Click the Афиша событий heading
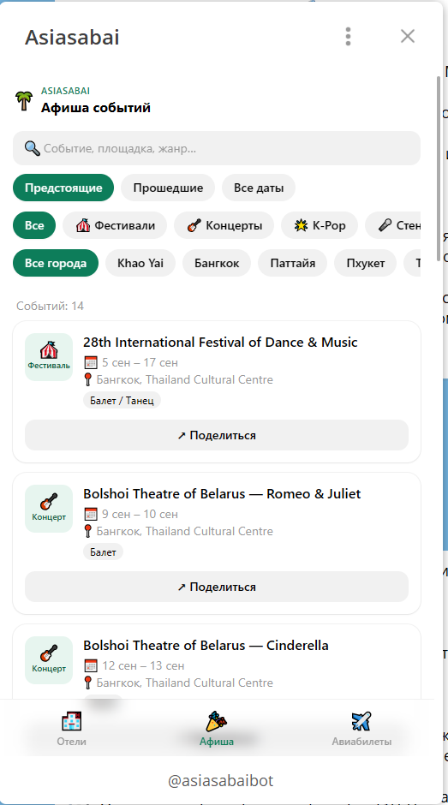The width and height of the screenshot is (448, 805). 96,108
